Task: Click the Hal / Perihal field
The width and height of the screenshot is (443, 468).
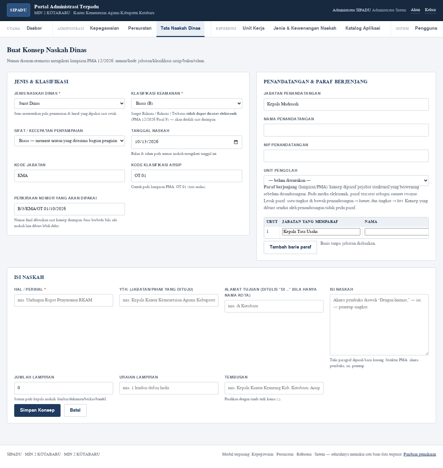Action: tap(64, 300)
